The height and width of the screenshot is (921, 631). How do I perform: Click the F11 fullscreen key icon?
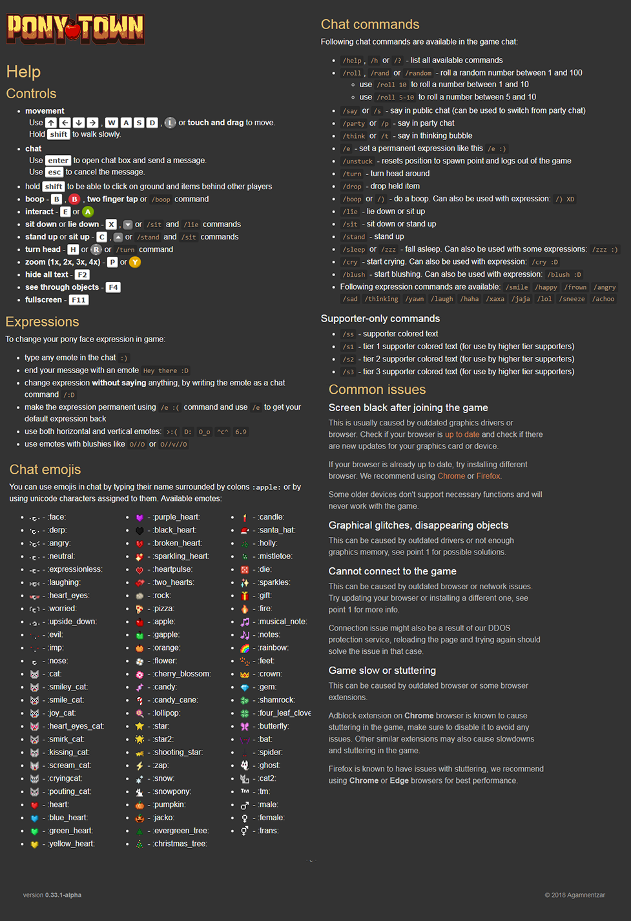[x=79, y=300]
